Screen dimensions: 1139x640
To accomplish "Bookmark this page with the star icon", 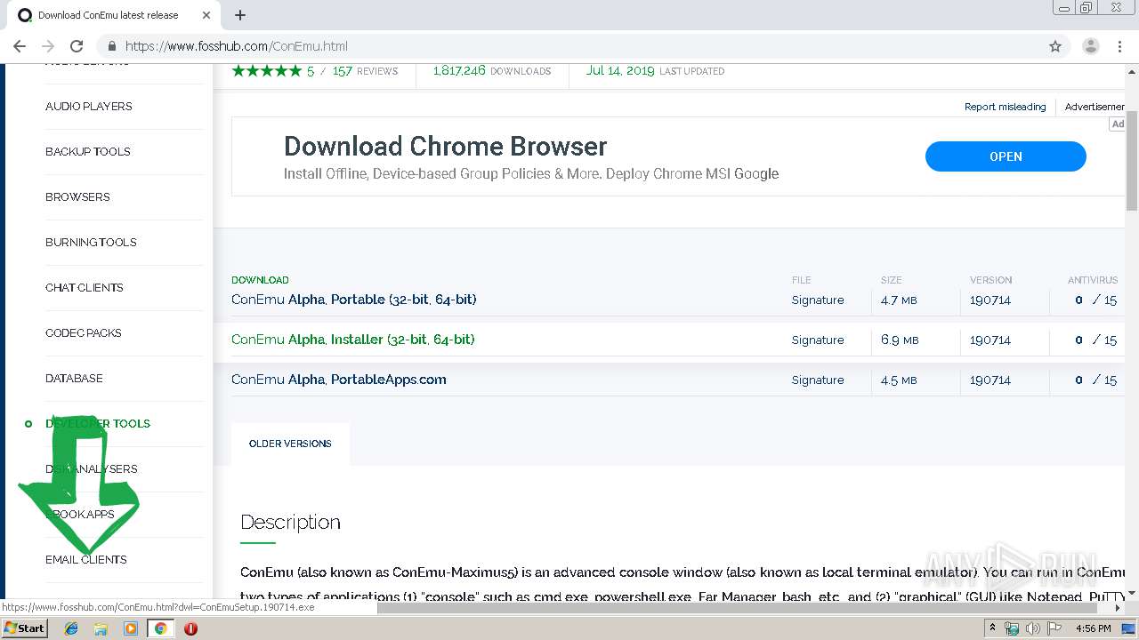I will (x=1055, y=46).
